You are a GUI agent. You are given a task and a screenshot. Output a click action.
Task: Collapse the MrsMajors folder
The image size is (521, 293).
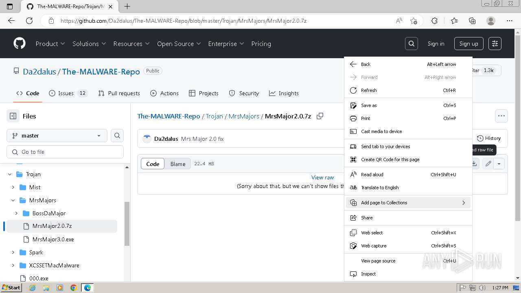pyautogui.click(x=13, y=200)
